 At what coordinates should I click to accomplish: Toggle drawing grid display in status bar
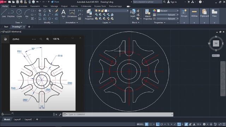[147, 124]
